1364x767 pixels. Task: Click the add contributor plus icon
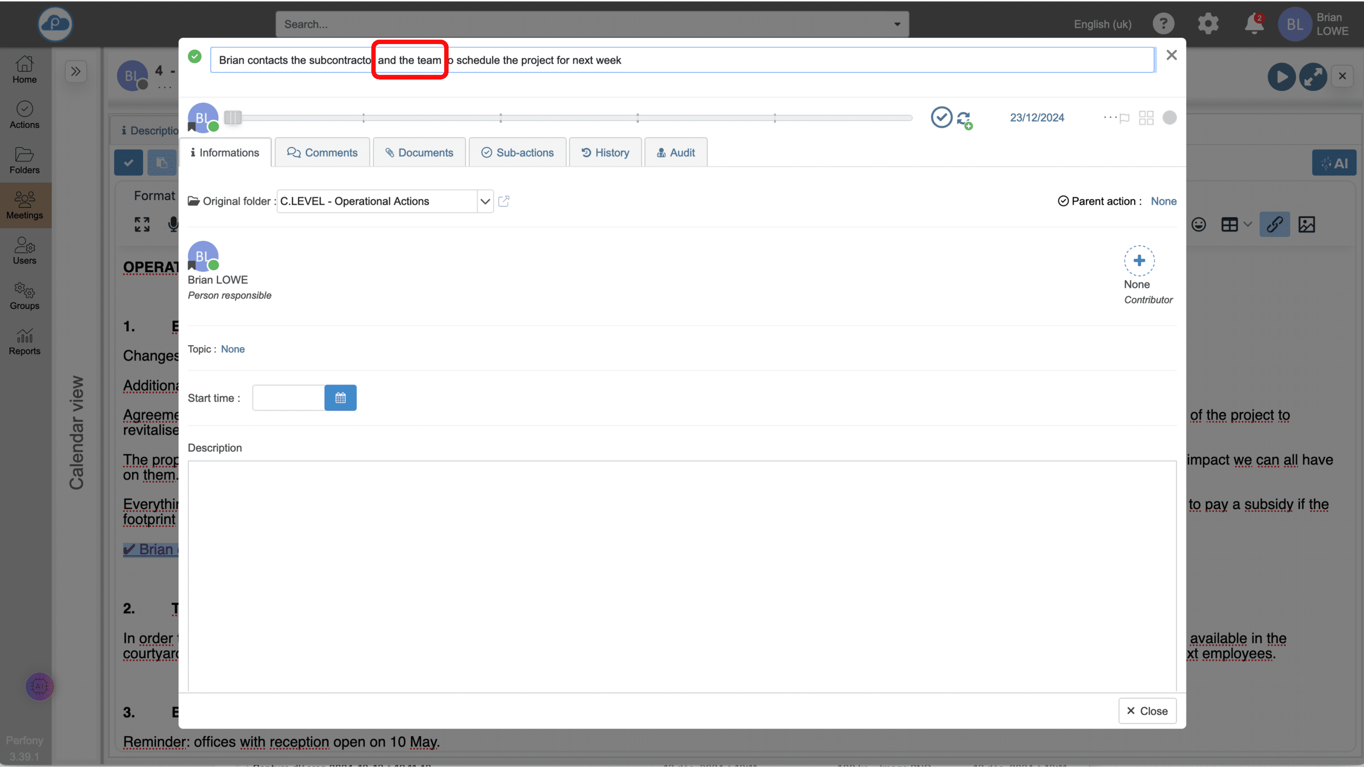pyautogui.click(x=1139, y=260)
